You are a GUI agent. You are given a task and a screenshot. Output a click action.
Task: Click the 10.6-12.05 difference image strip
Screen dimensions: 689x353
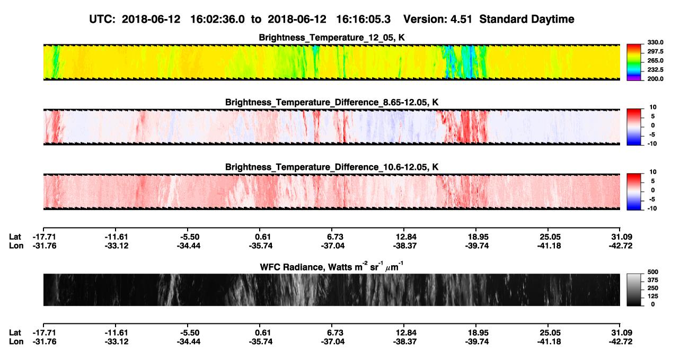[x=332, y=191]
